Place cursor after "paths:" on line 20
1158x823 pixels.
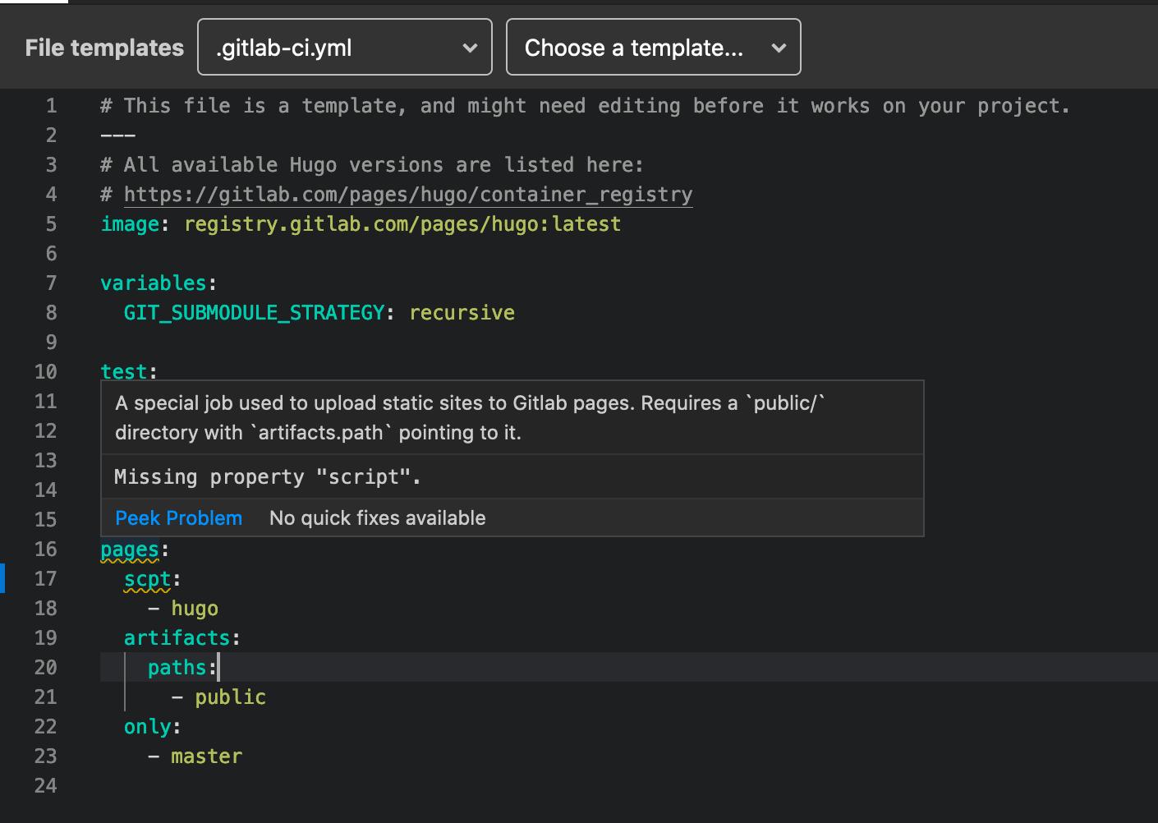click(218, 667)
